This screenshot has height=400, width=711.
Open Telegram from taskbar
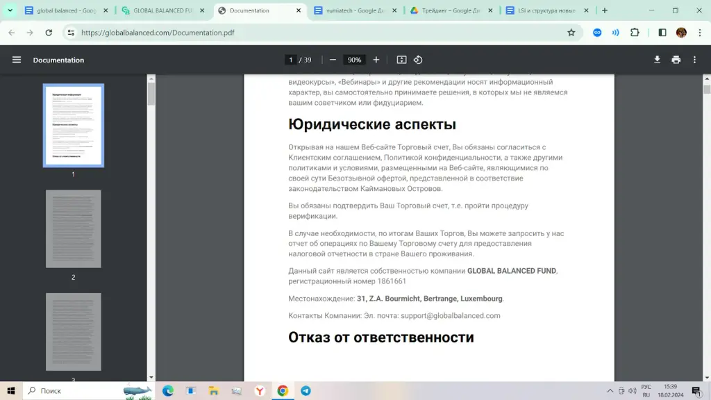(306, 390)
